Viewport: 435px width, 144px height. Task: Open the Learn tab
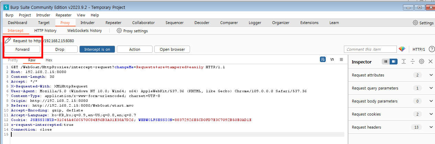pyautogui.click(x=334, y=23)
